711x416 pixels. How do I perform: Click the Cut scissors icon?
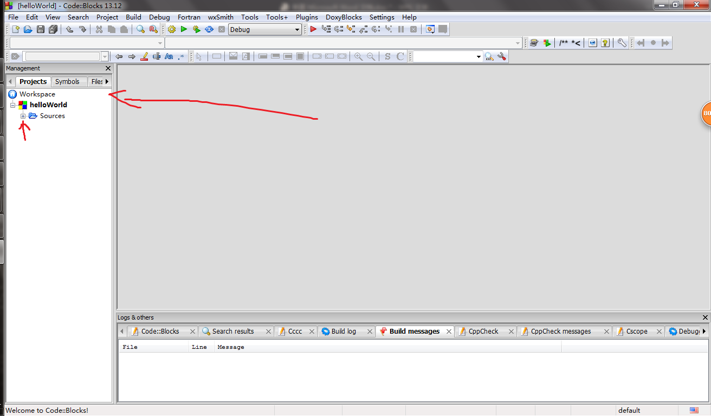tap(99, 29)
